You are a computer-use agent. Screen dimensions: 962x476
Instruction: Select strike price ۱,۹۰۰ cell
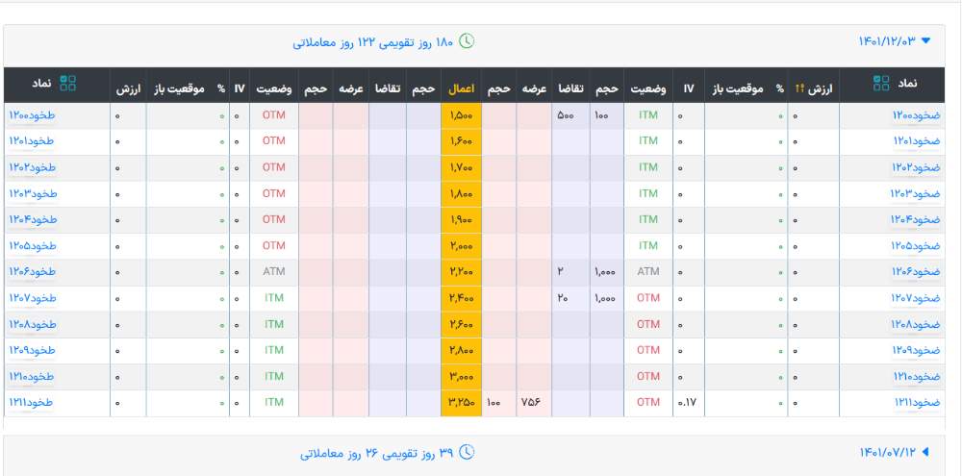click(x=461, y=219)
